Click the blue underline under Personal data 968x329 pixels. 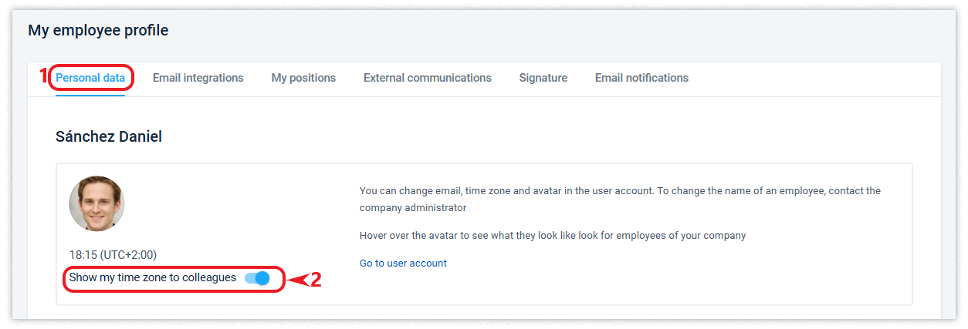coord(90,95)
